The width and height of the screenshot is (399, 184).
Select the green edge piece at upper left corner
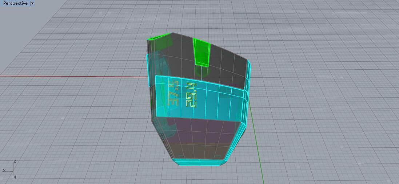[x=159, y=37]
